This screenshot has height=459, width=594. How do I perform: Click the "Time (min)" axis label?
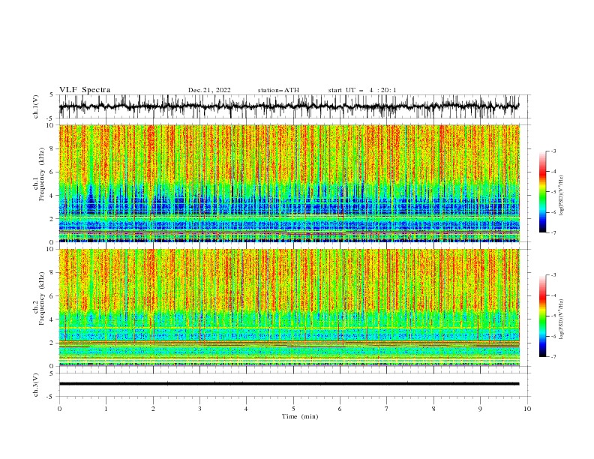(x=300, y=416)
